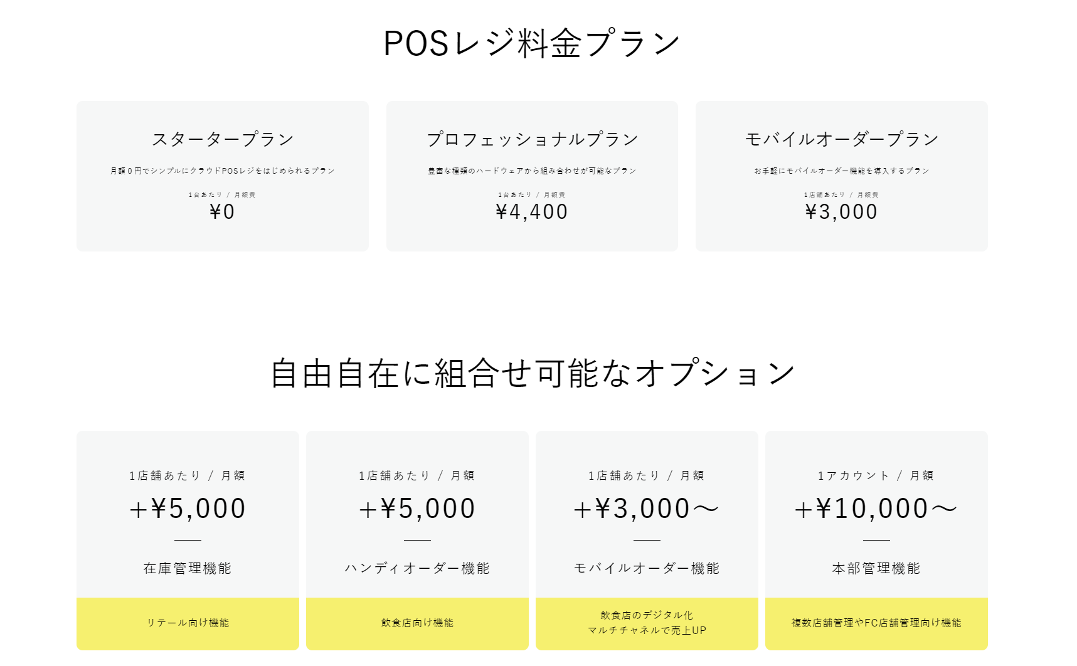Click the starter plan description 月額0円でシンプルに…
Viewport: 1077px width, 666px height.
tap(223, 171)
